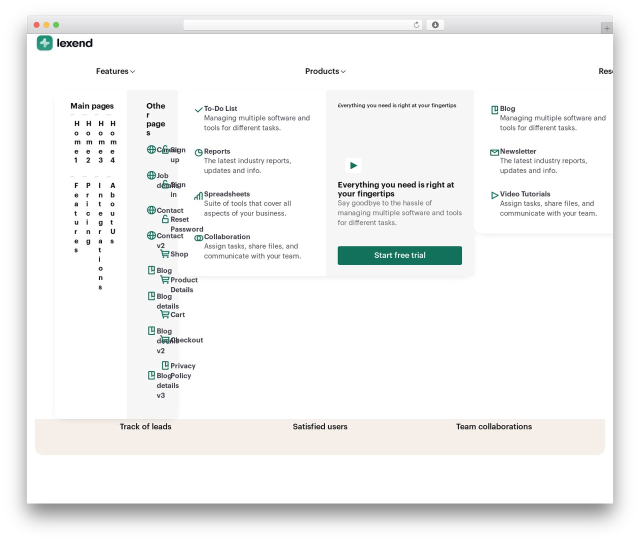The height and width of the screenshot is (542, 640).
Task: Click the browser address bar
Action: [302, 25]
